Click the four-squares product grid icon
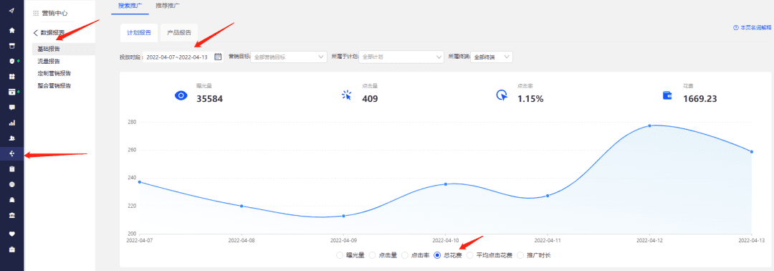 (x=12, y=77)
